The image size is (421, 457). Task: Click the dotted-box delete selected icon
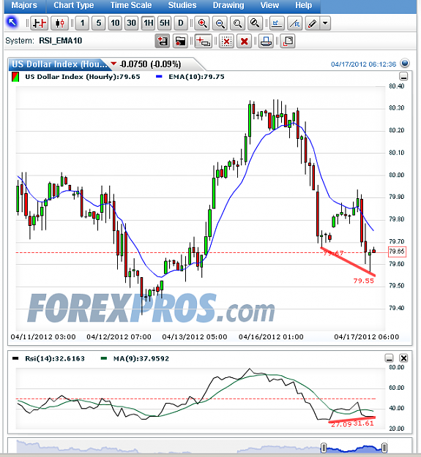226,41
